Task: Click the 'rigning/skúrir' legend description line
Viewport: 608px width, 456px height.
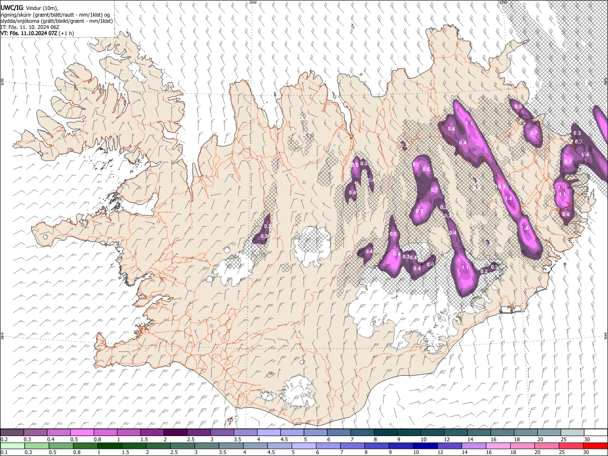Action: [x=56, y=15]
